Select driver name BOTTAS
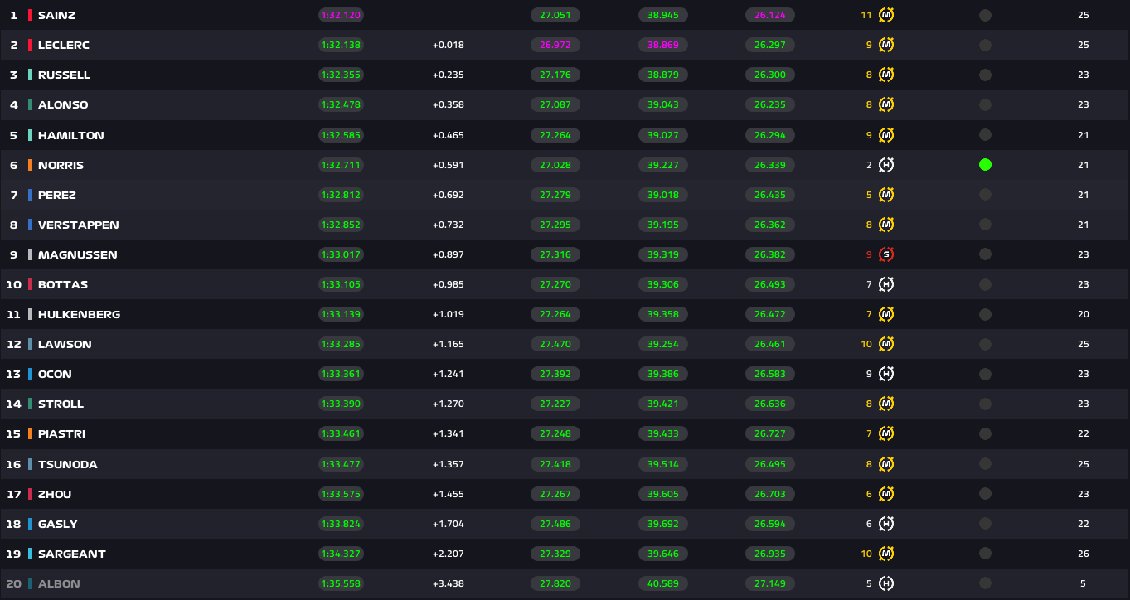 (63, 284)
